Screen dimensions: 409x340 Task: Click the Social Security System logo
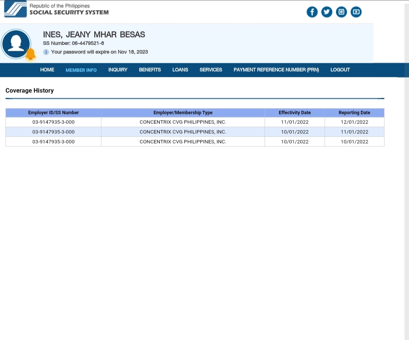point(15,9)
